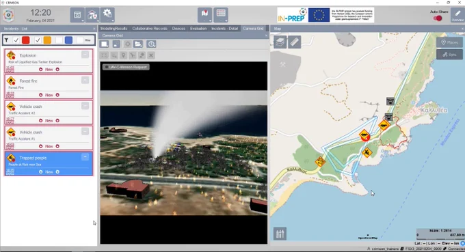Toggle the Mine filter checkbox
The height and width of the screenshot is (252, 465).
point(80,40)
